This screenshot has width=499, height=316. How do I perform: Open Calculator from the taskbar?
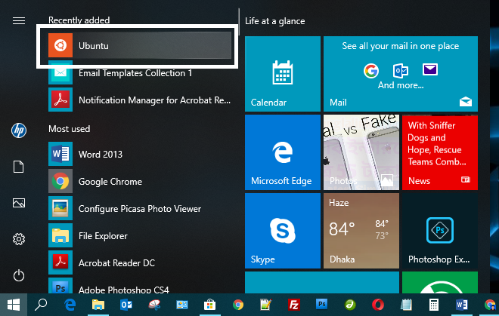point(434,305)
